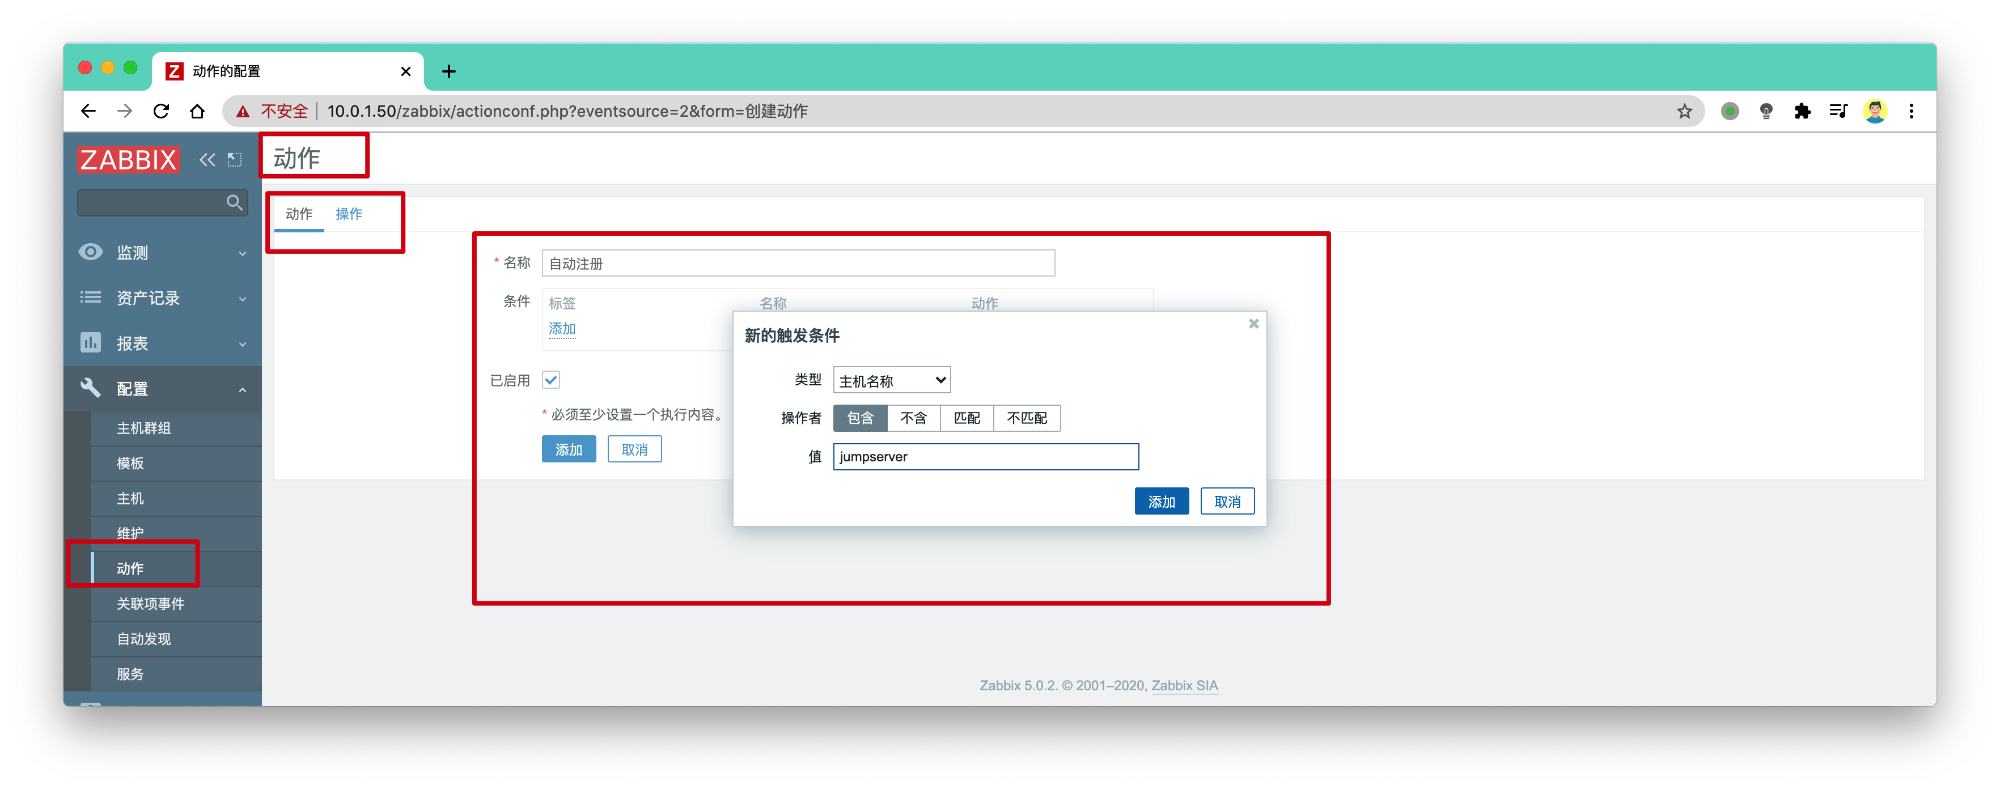Go to the browser home page
2000x790 pixels.
coord(197,111)
